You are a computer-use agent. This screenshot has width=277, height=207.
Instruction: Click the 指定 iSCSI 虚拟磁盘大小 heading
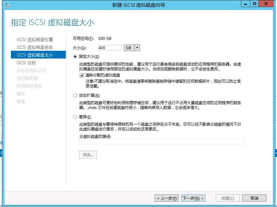pyautogui.click(x=52, y=22)
